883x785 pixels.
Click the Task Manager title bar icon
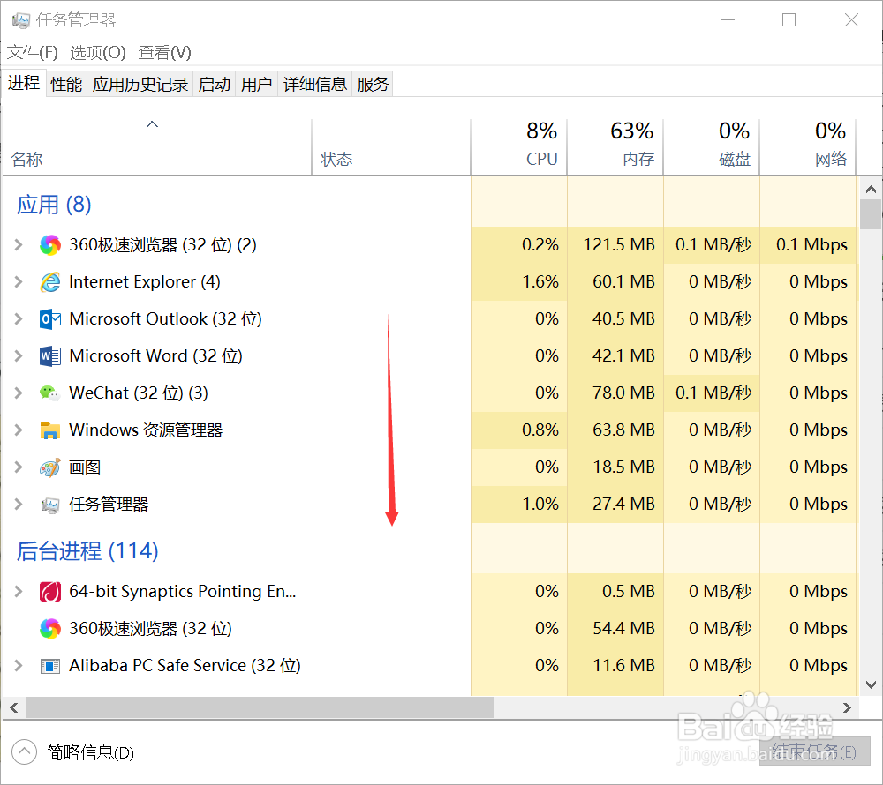21,21
